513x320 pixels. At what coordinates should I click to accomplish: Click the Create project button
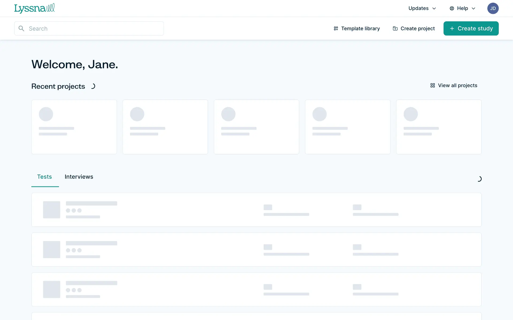point(417,29)
